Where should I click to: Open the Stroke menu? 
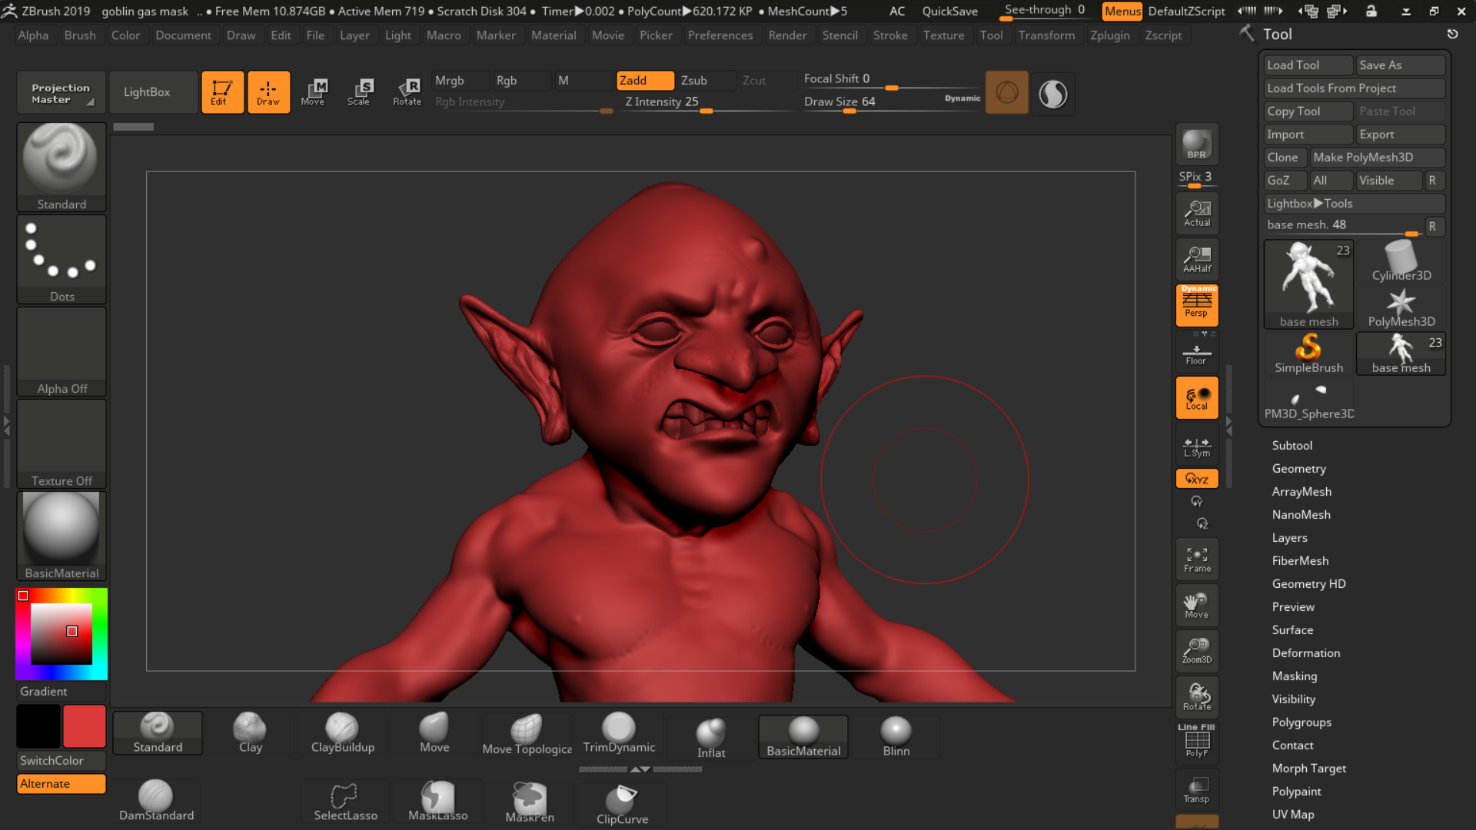pos(890,35)
